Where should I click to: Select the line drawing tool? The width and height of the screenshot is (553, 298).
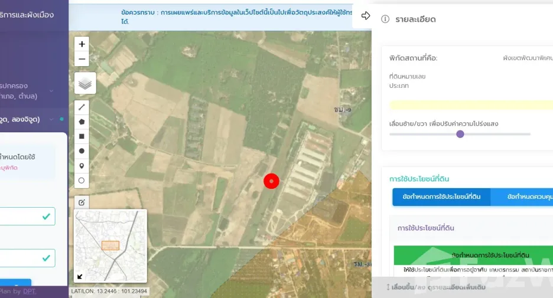click(x=82, y=107)
